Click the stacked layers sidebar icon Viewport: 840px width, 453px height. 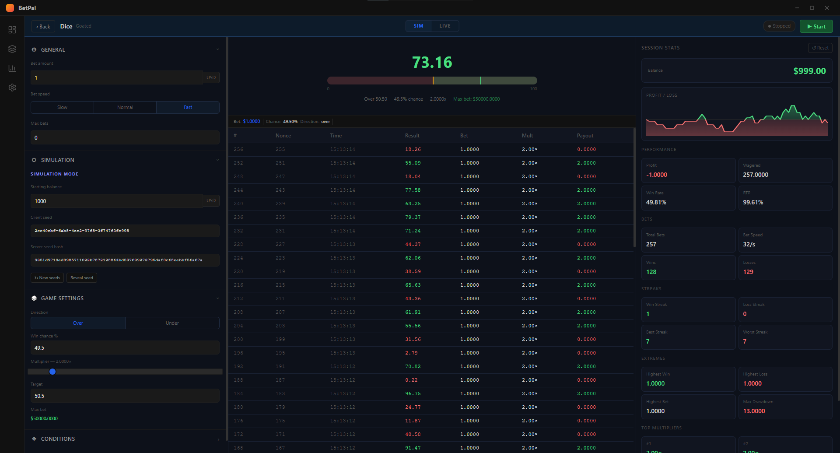pyautogui.click(x=12, y=49)
